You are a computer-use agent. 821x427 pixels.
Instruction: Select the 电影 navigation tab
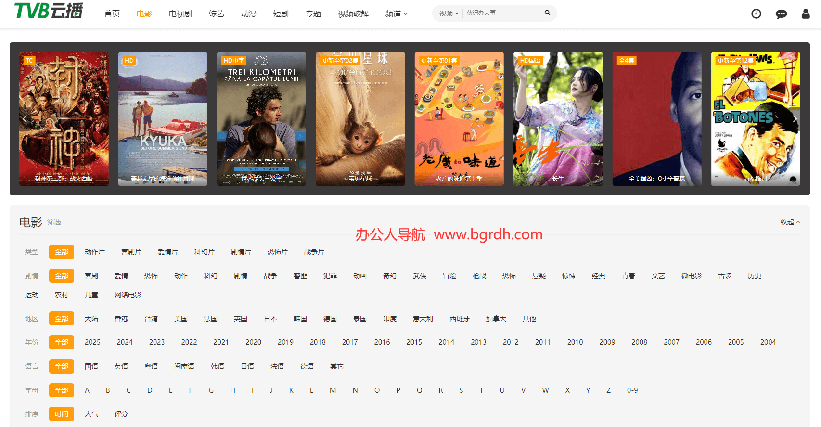tap(144, 14)
